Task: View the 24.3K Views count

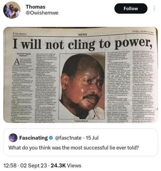Action: [66, 166]
